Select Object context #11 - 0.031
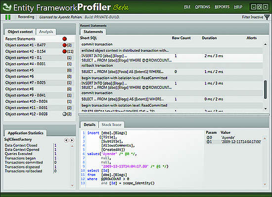Screen dimensions: 272x197 click(x=40, y=108)
